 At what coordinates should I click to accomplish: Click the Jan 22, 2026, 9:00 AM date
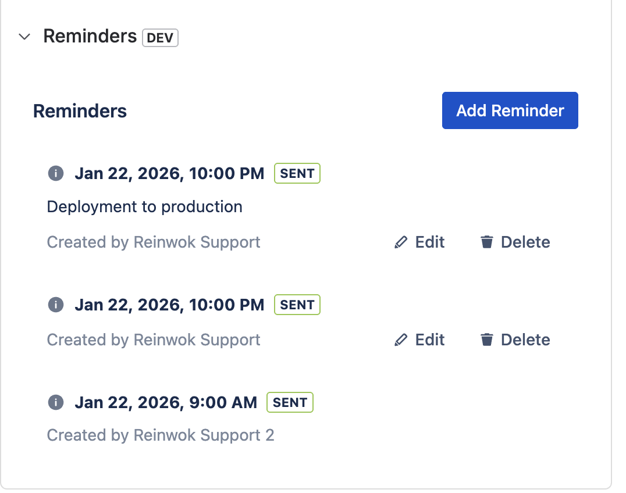coord(166,402)
